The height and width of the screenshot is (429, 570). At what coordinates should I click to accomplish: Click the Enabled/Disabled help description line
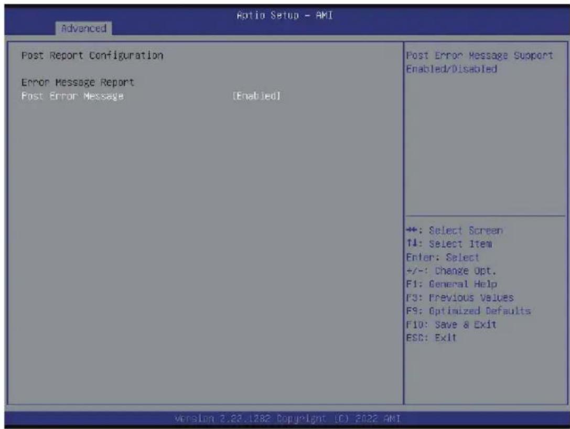[451, 69]
